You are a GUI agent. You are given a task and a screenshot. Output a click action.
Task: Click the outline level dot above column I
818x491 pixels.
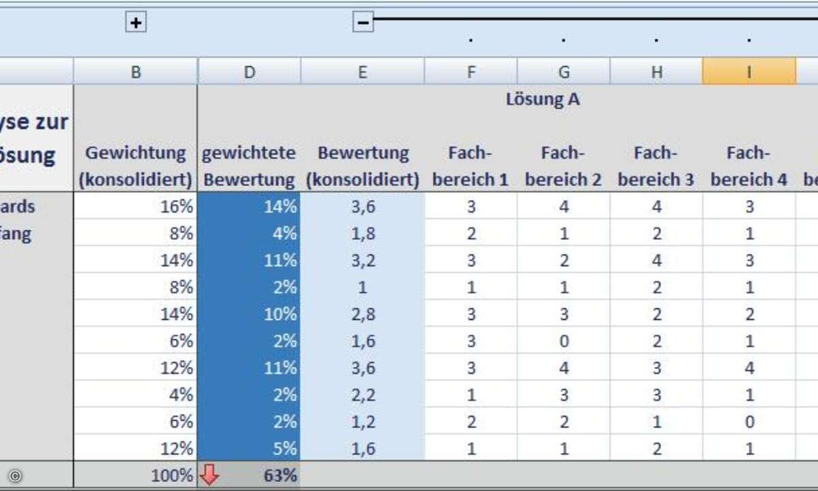pos(749,41)
